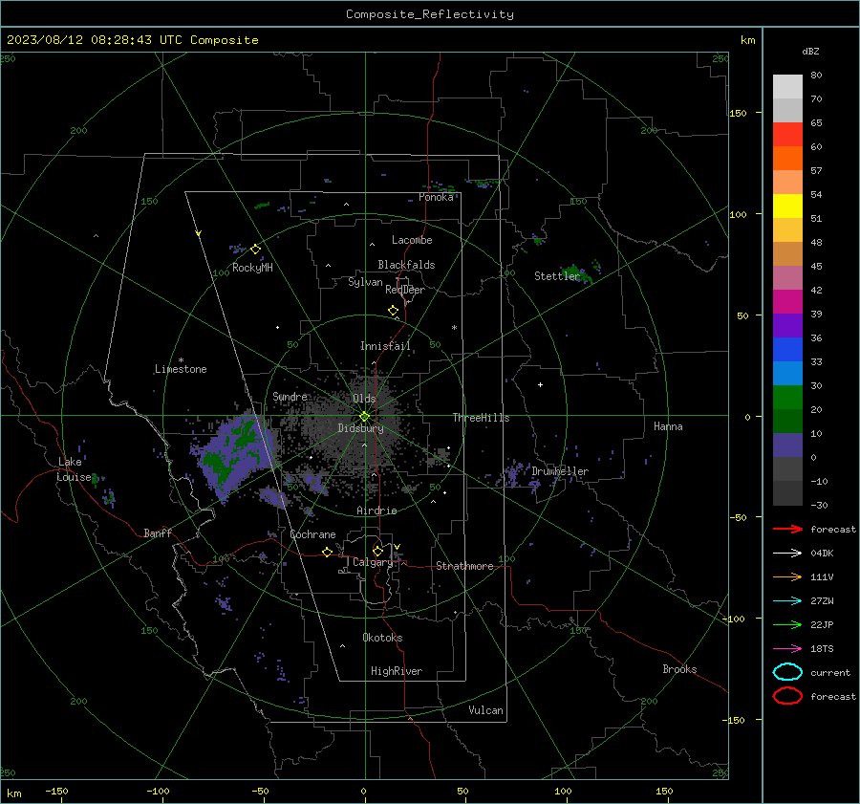Screen dimensions: 860x804
Task: Click the Blackfalds city label
Action: (x=406, y=265)
